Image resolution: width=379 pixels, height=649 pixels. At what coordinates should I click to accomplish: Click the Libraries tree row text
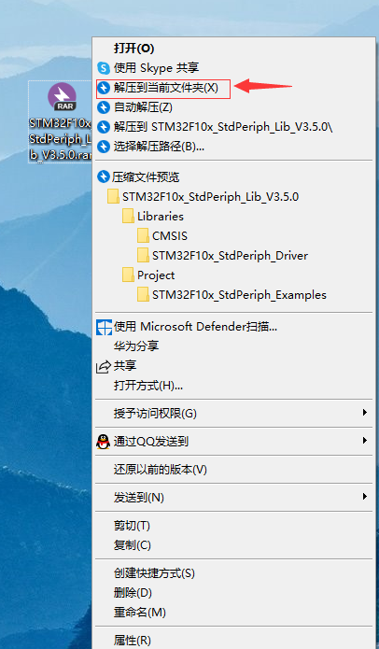(x=161, y=217)
